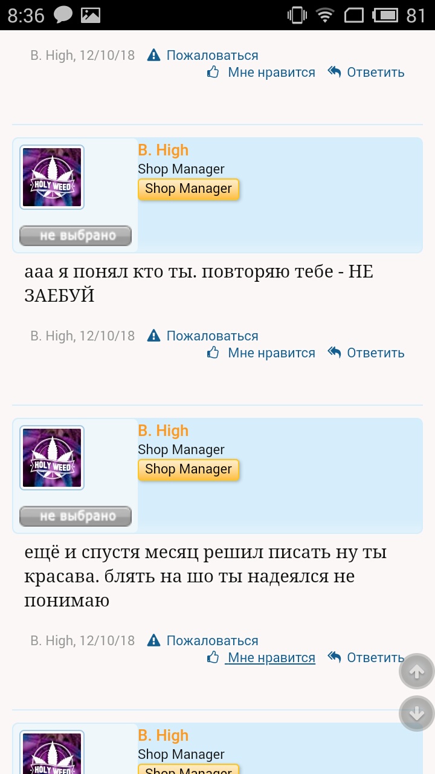Viewport: 435px width, 774px height.
Task: Open B. High username link in the second full post
Action: point(163,431)
